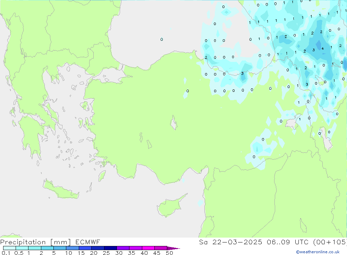
Task: Click the legend scale label "0.1"
Action: pos(6,253)
